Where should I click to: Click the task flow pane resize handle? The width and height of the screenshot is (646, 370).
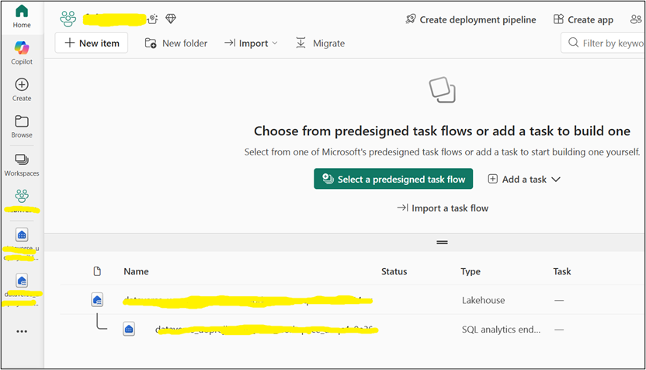click(x=442, y=243)
